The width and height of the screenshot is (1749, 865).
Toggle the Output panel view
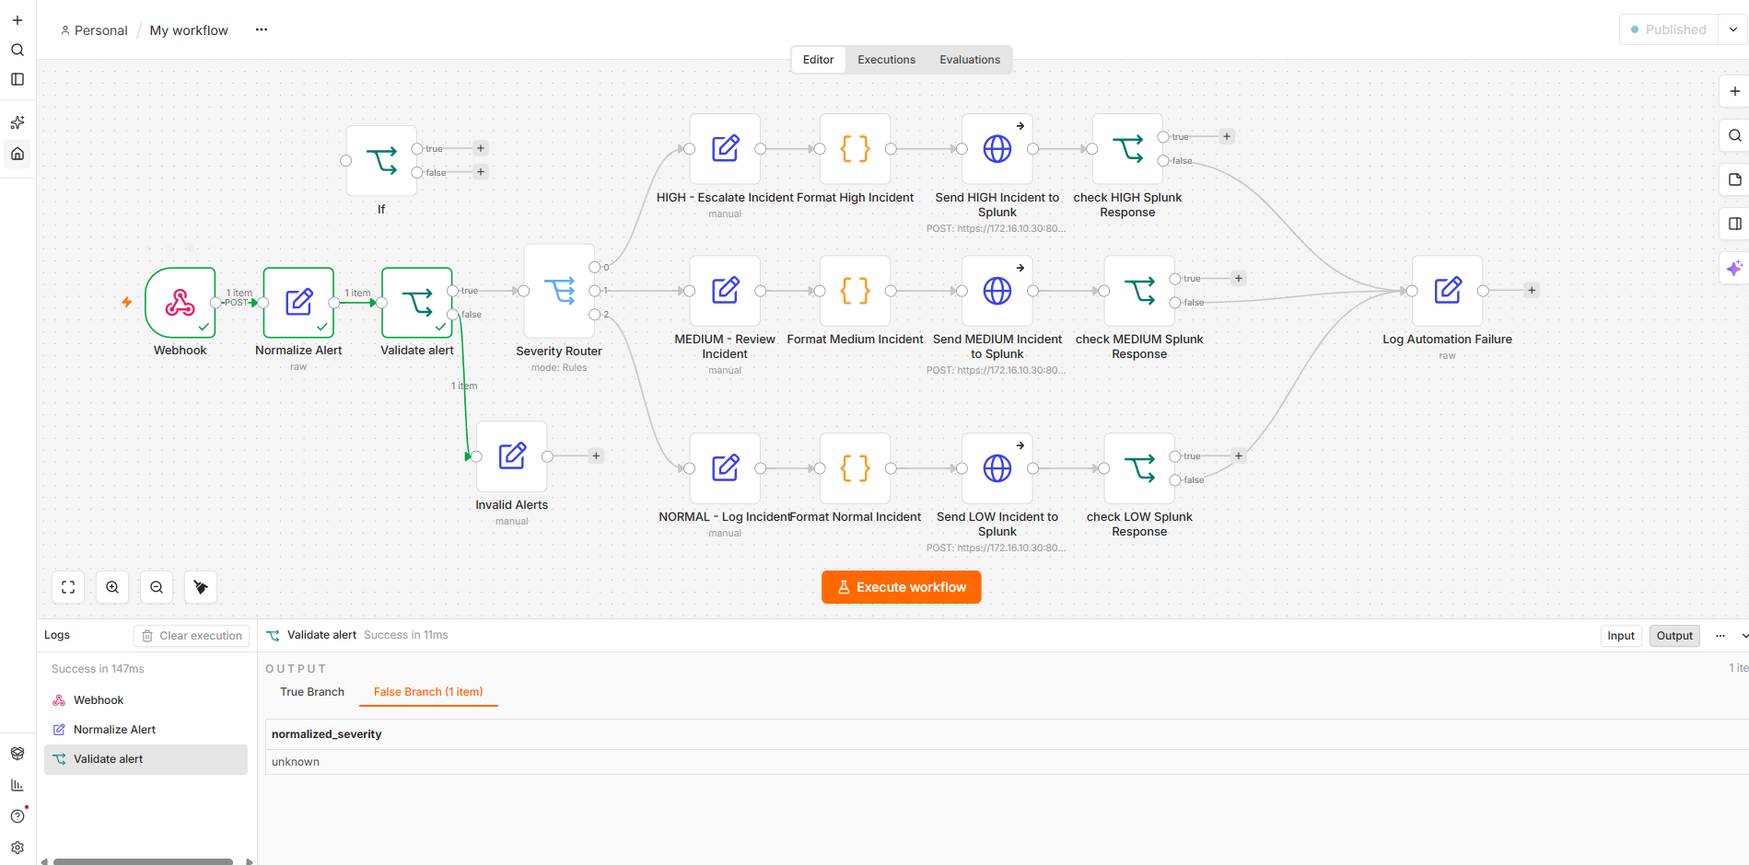1674,636
